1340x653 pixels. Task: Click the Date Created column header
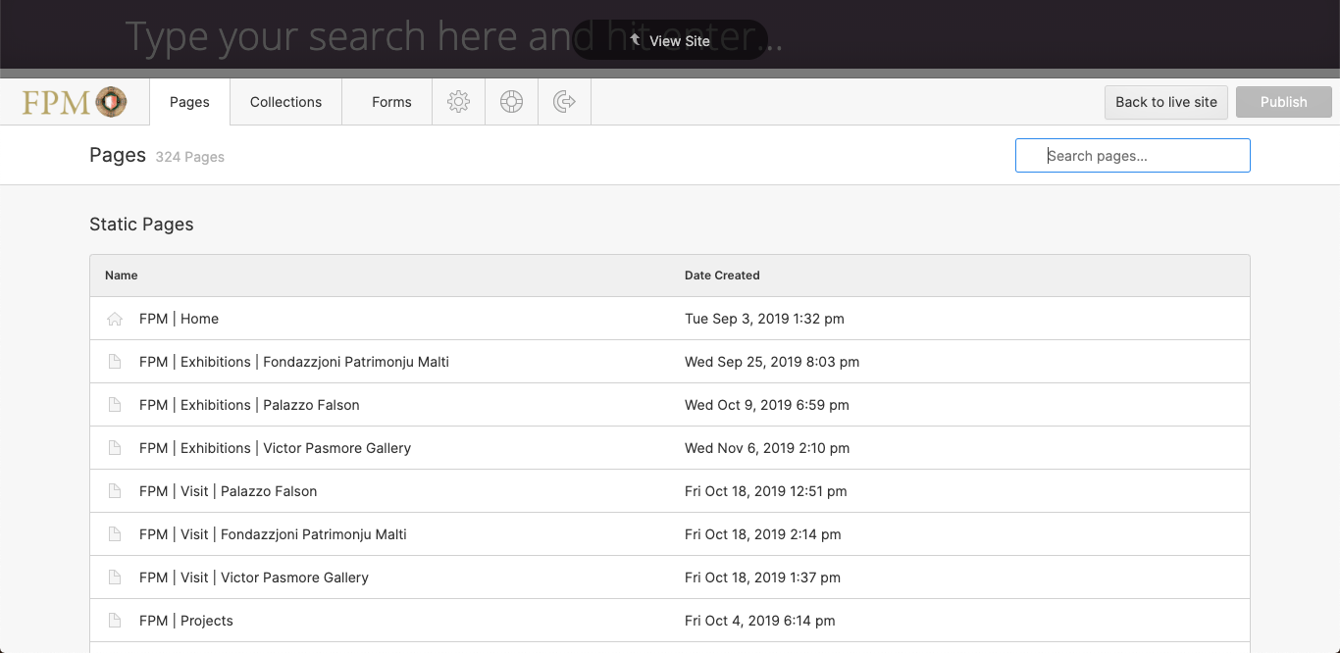[x=722, y=276]
